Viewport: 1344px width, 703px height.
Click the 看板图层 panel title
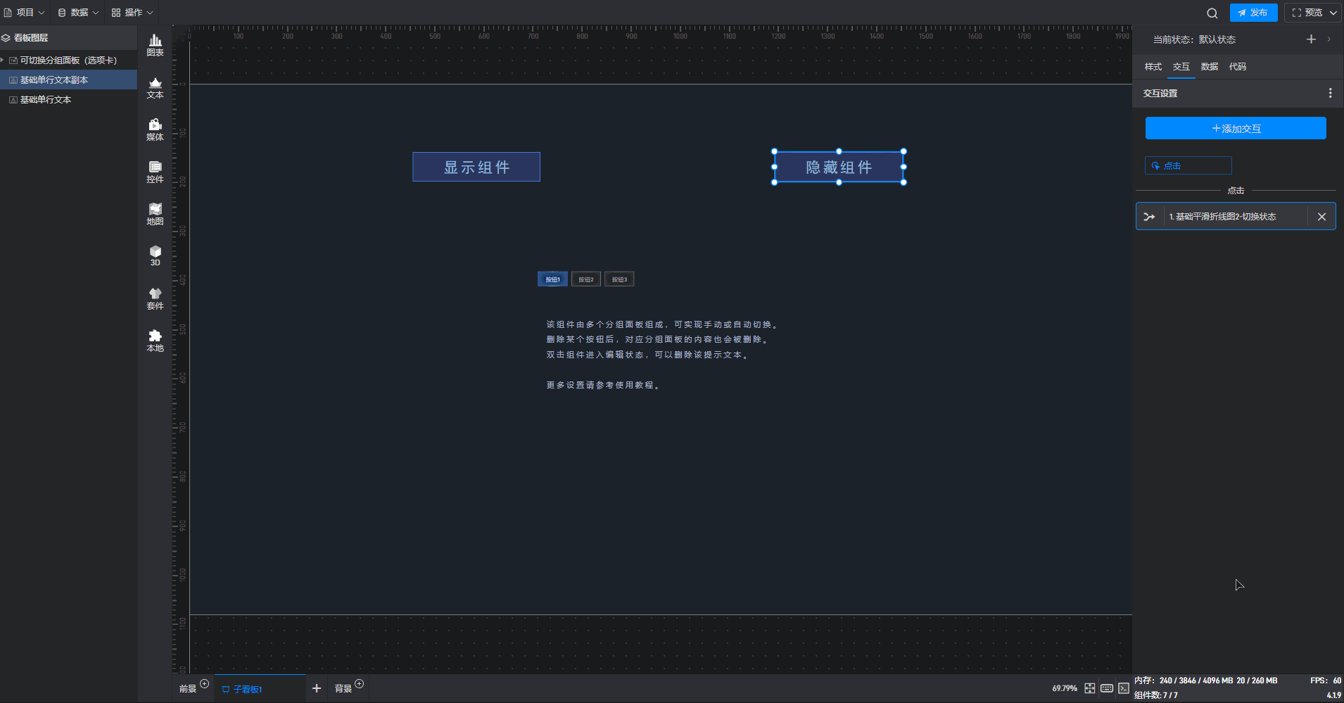coord(31,38)
